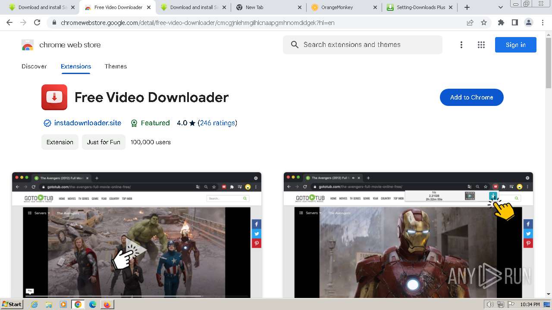Click the site lock icon in address bar

[x=54, y=22]
